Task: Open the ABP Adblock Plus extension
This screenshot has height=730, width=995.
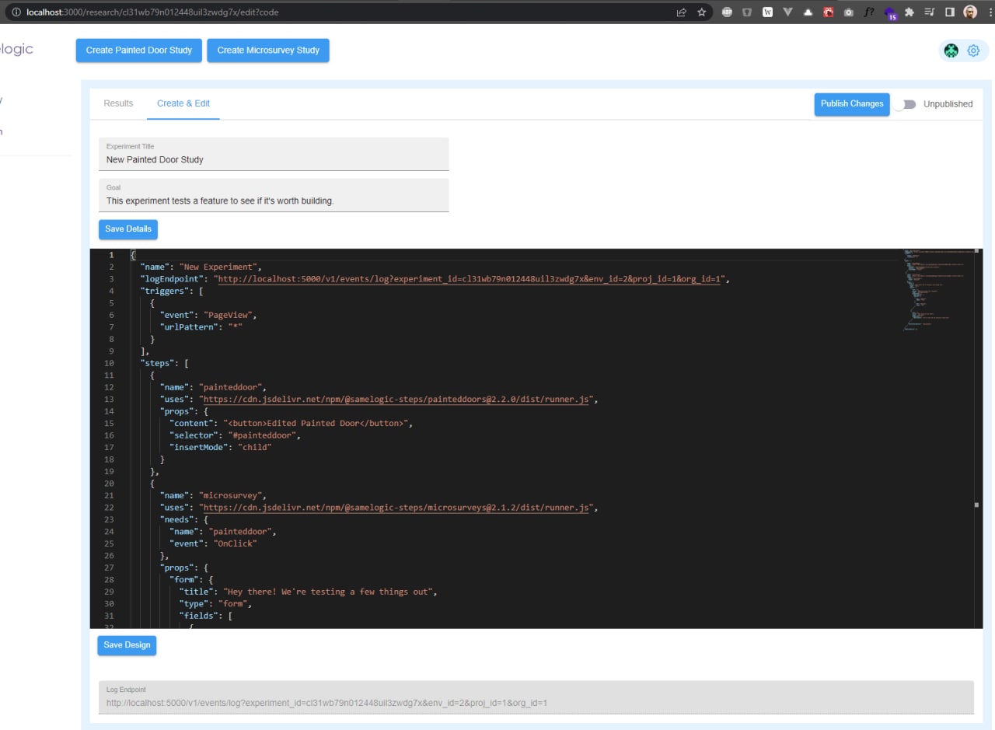Action: tap(727, 12)
